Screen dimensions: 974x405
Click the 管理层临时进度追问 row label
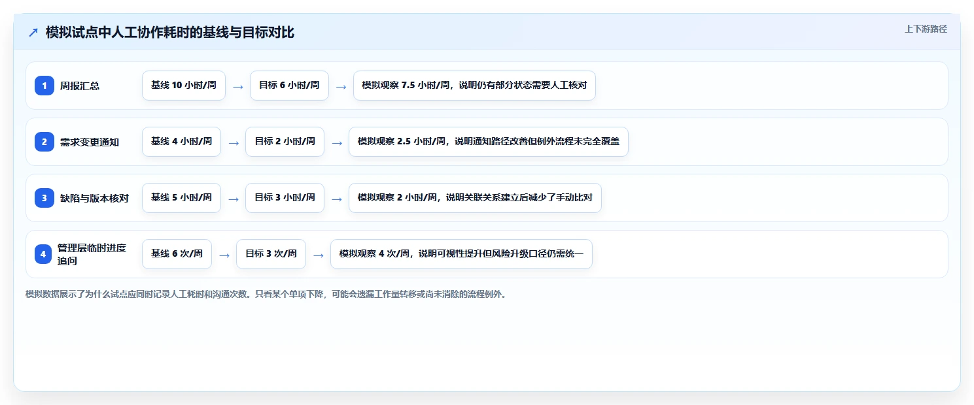[92, 254]
